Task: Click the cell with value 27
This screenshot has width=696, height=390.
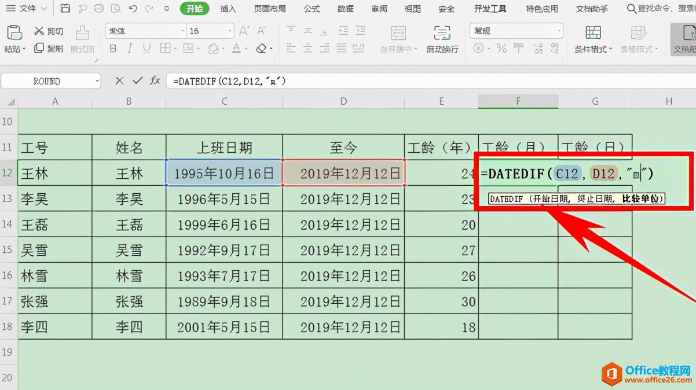Action: point(441,250)
